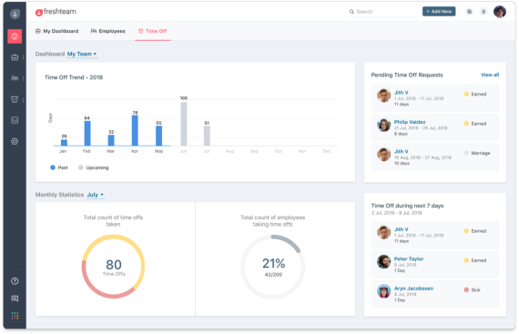Click the '42/200' value text
The height and width of the screenshot is (334, 519).
[273, 275]
